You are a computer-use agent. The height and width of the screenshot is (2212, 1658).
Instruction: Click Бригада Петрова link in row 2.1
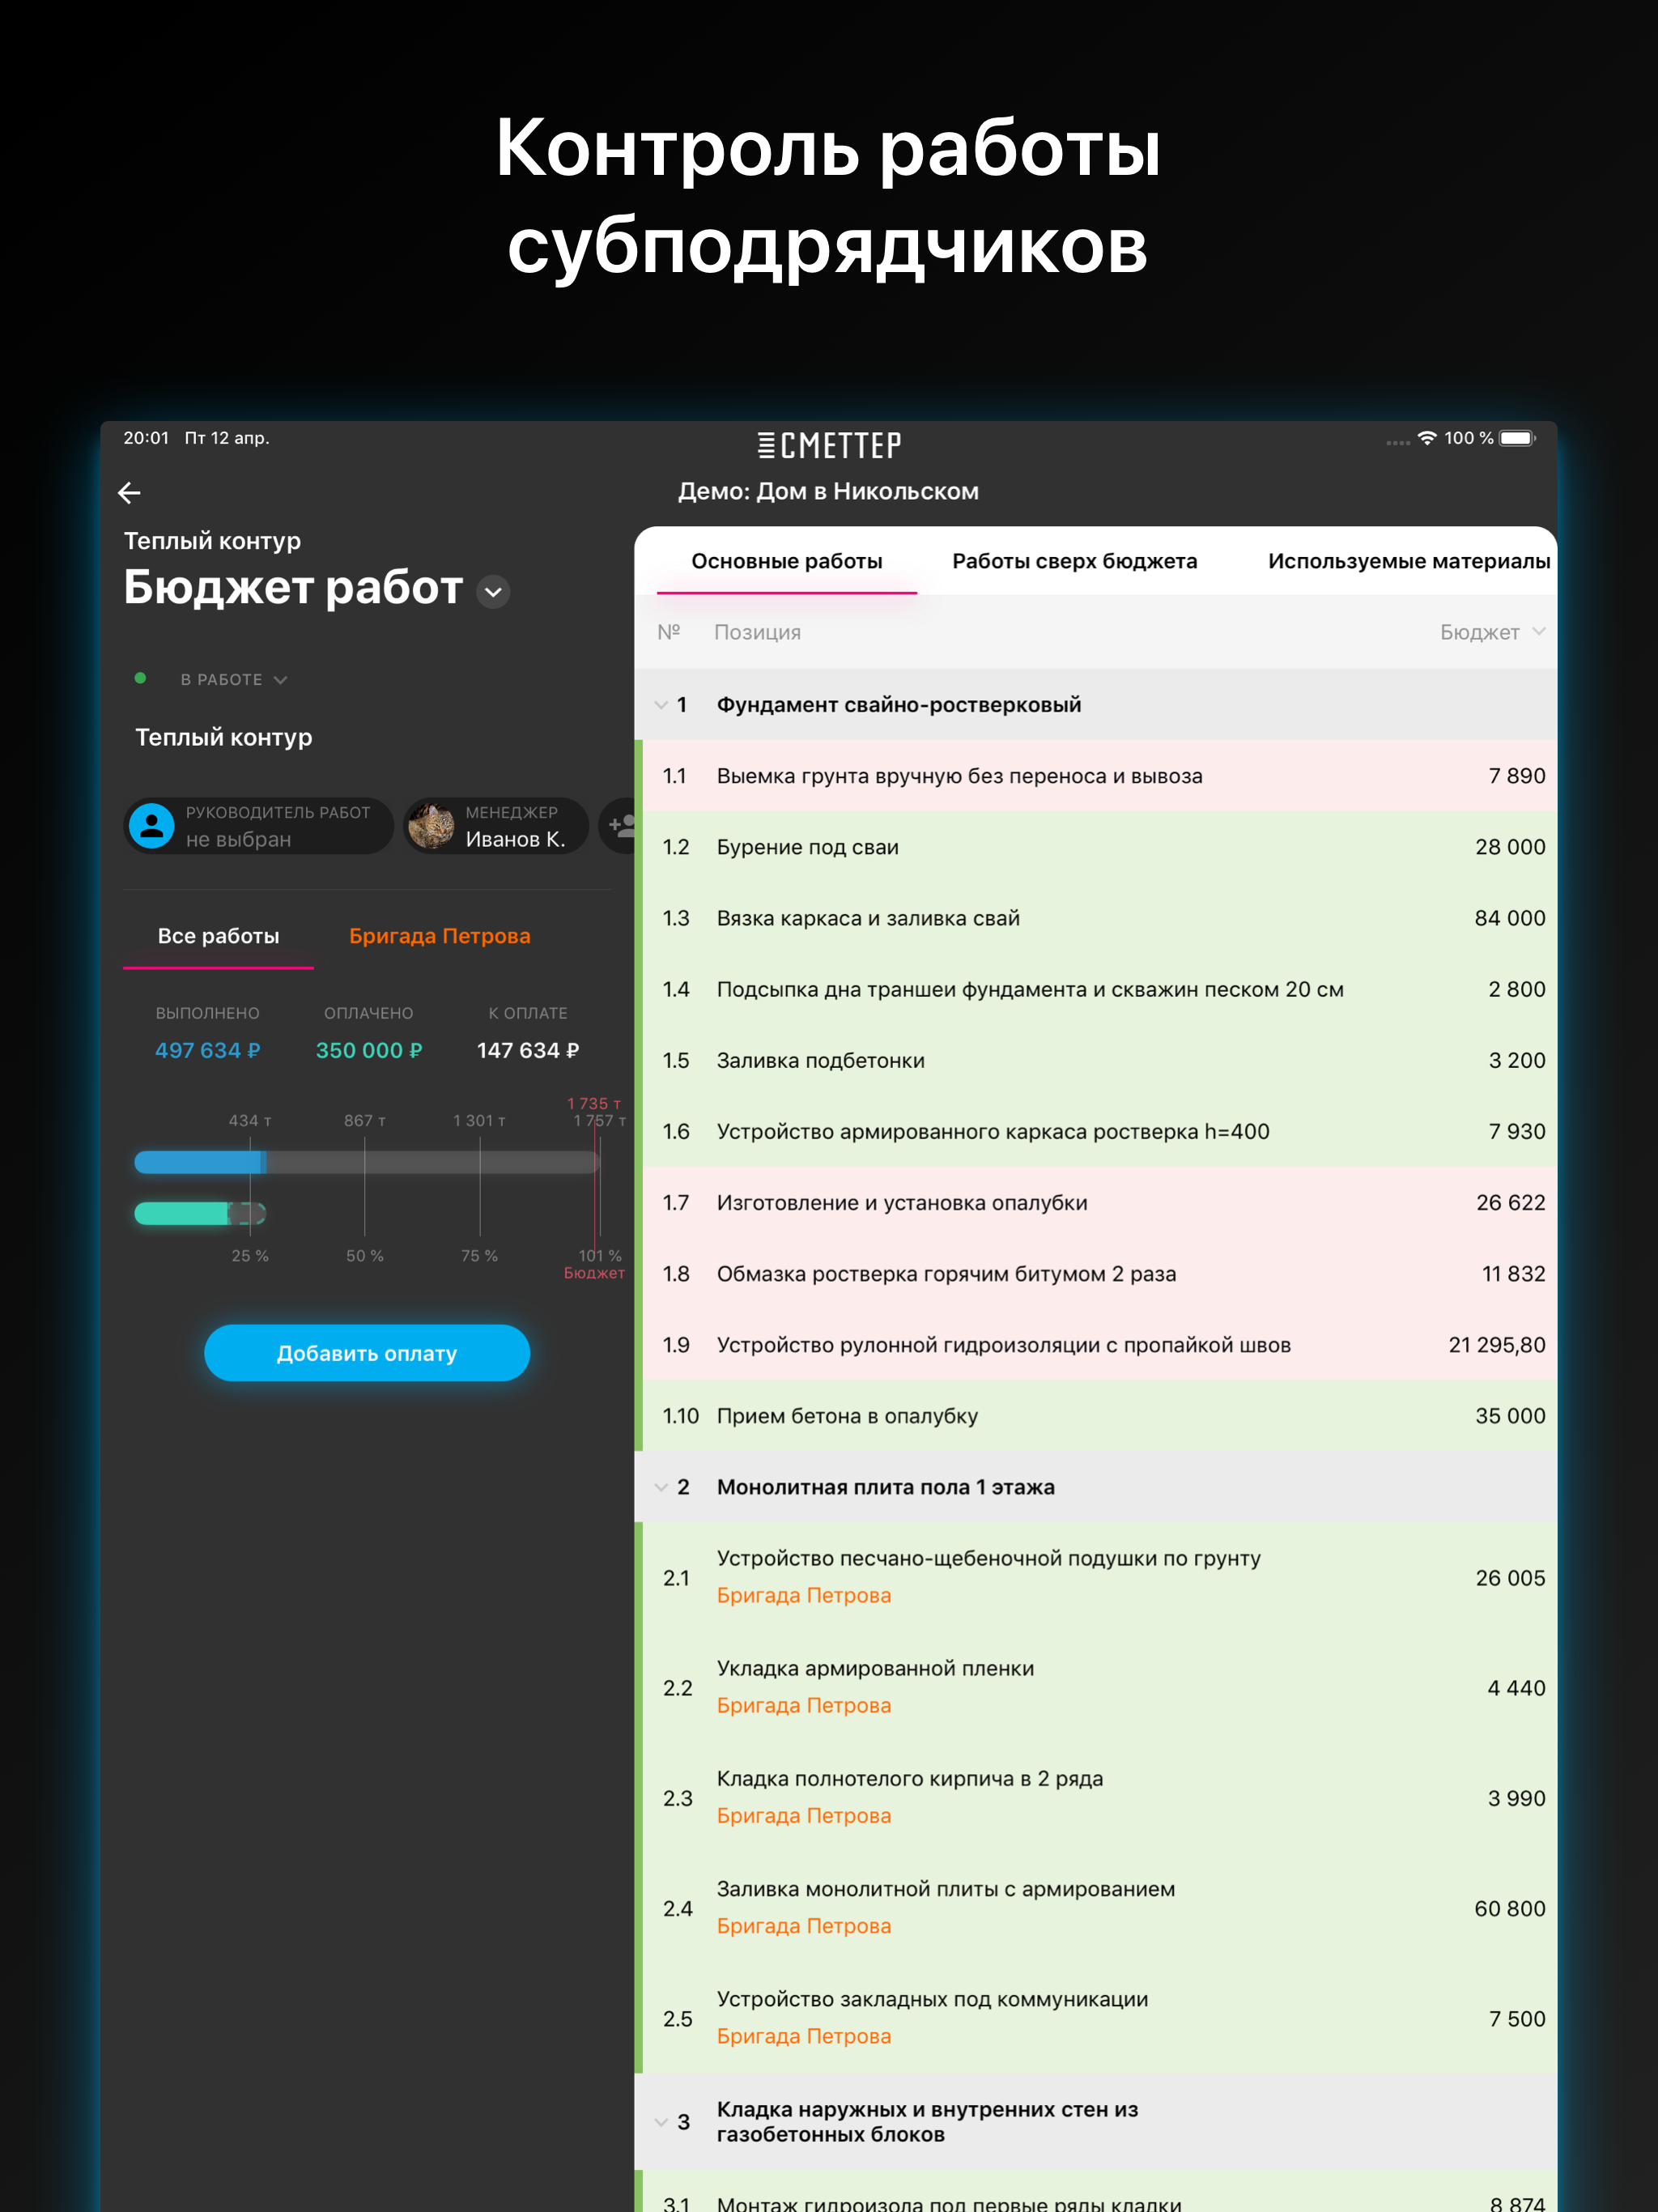tap(803, 1595)
